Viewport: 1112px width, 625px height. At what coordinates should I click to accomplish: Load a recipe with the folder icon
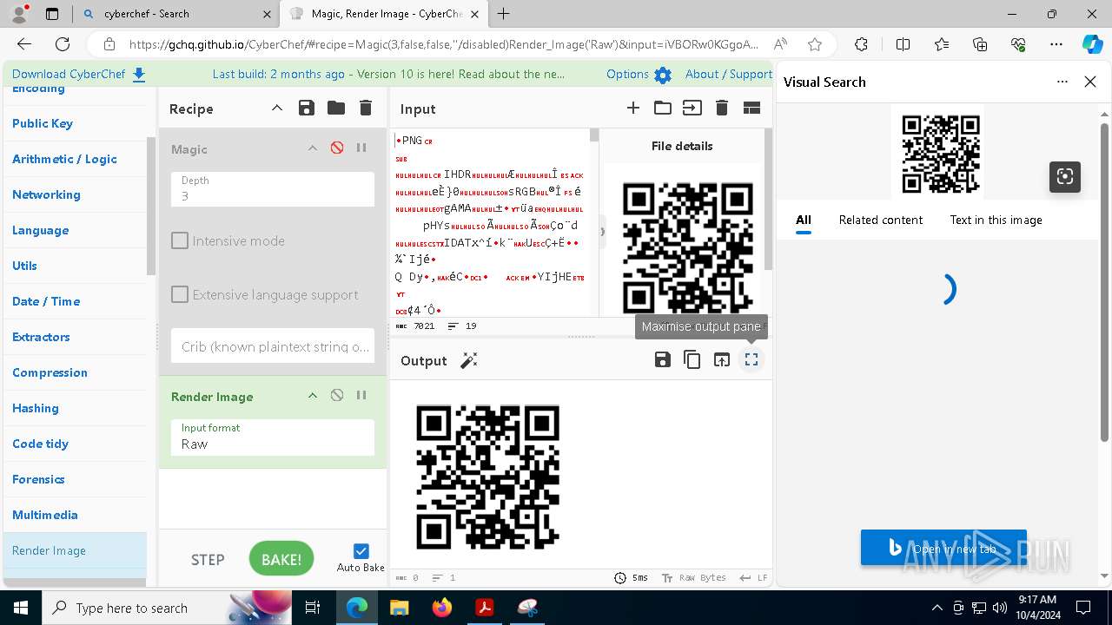tap(336, 108)
